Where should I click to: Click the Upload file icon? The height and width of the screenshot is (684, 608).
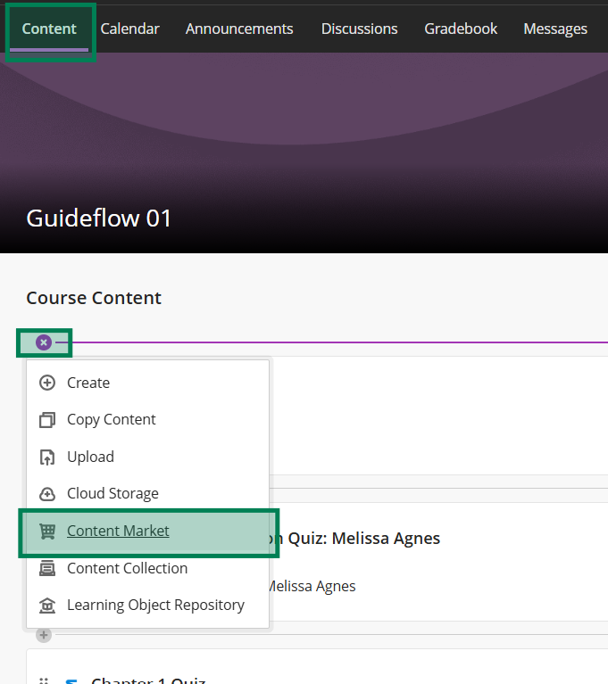pyautogui.click(x=47, y=457)
